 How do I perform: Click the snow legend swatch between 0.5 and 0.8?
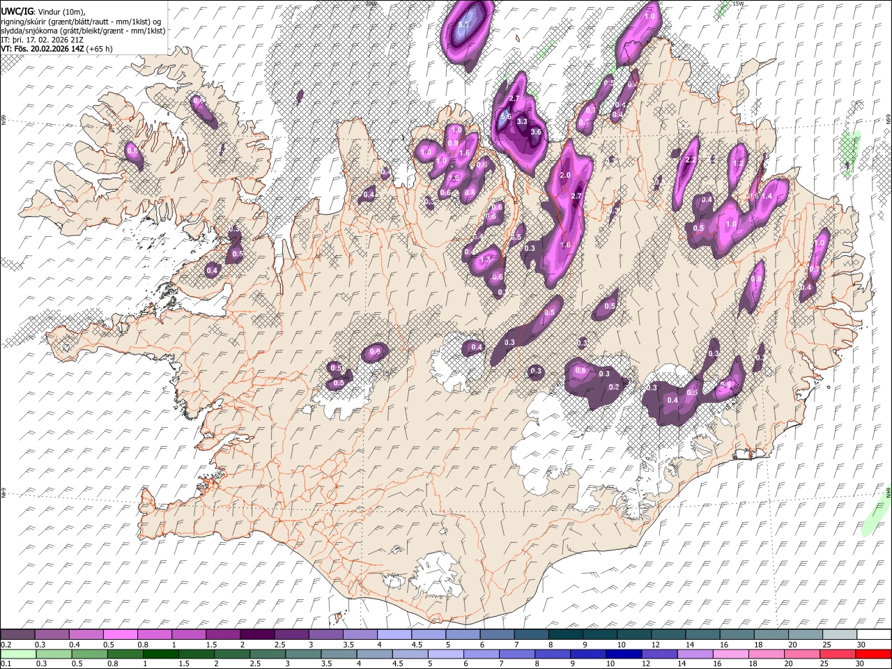(x=121, y=635)
